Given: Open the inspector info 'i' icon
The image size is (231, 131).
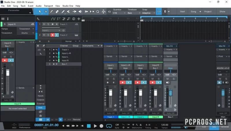Looking at the screenshot, I should (8, 19).
